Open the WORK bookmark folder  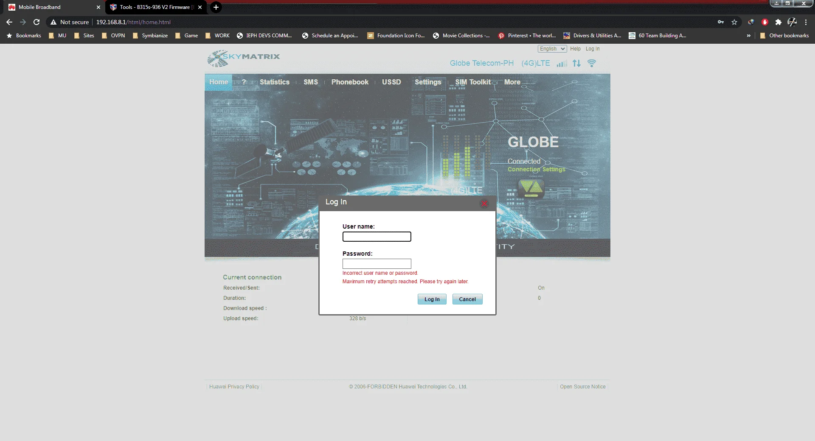point(217,36)
